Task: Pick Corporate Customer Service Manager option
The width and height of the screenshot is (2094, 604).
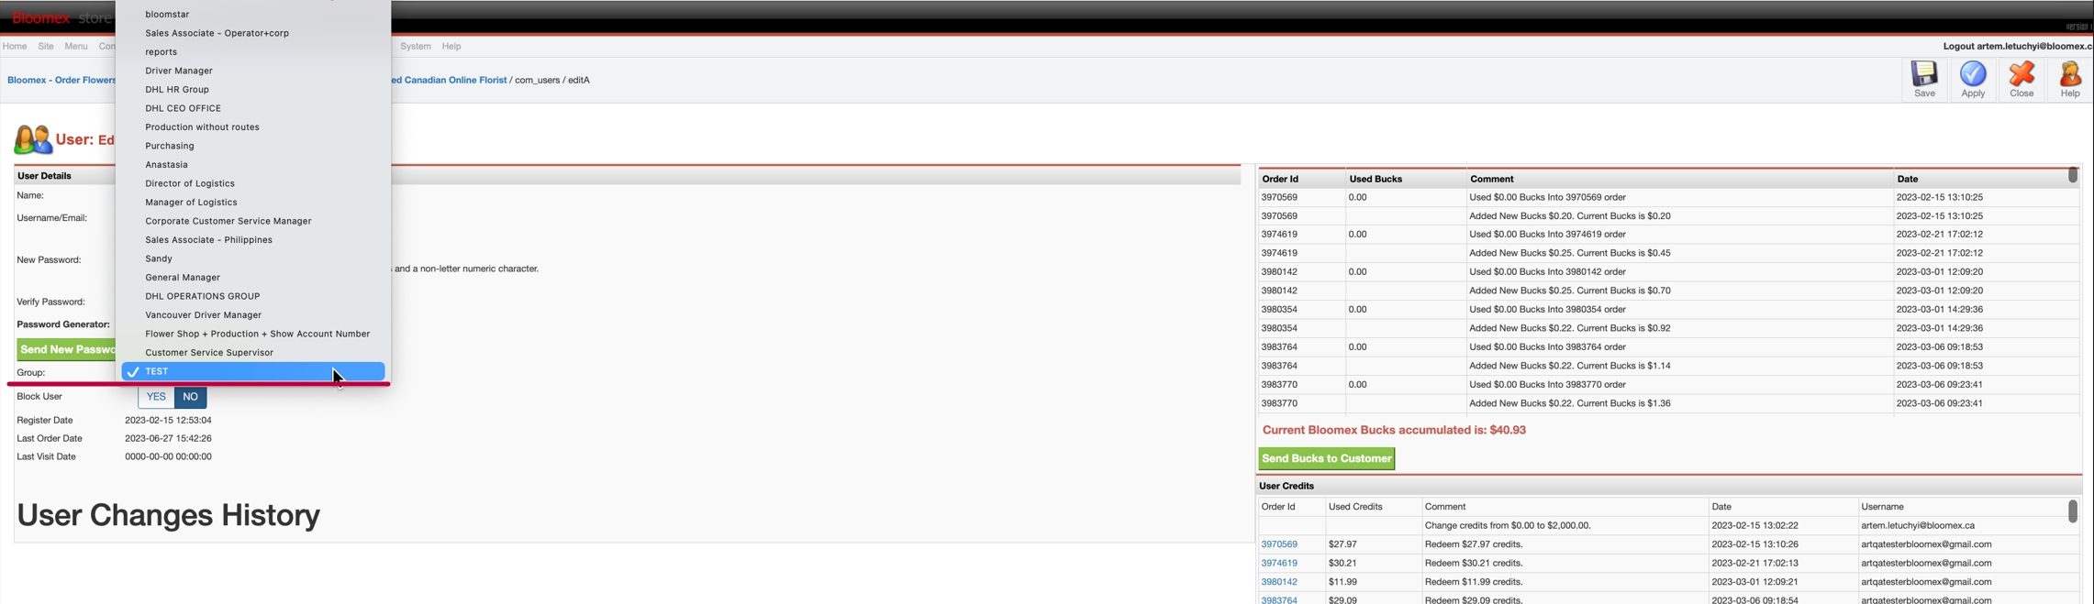Action: pyautogui.click(x=228, y=221)
